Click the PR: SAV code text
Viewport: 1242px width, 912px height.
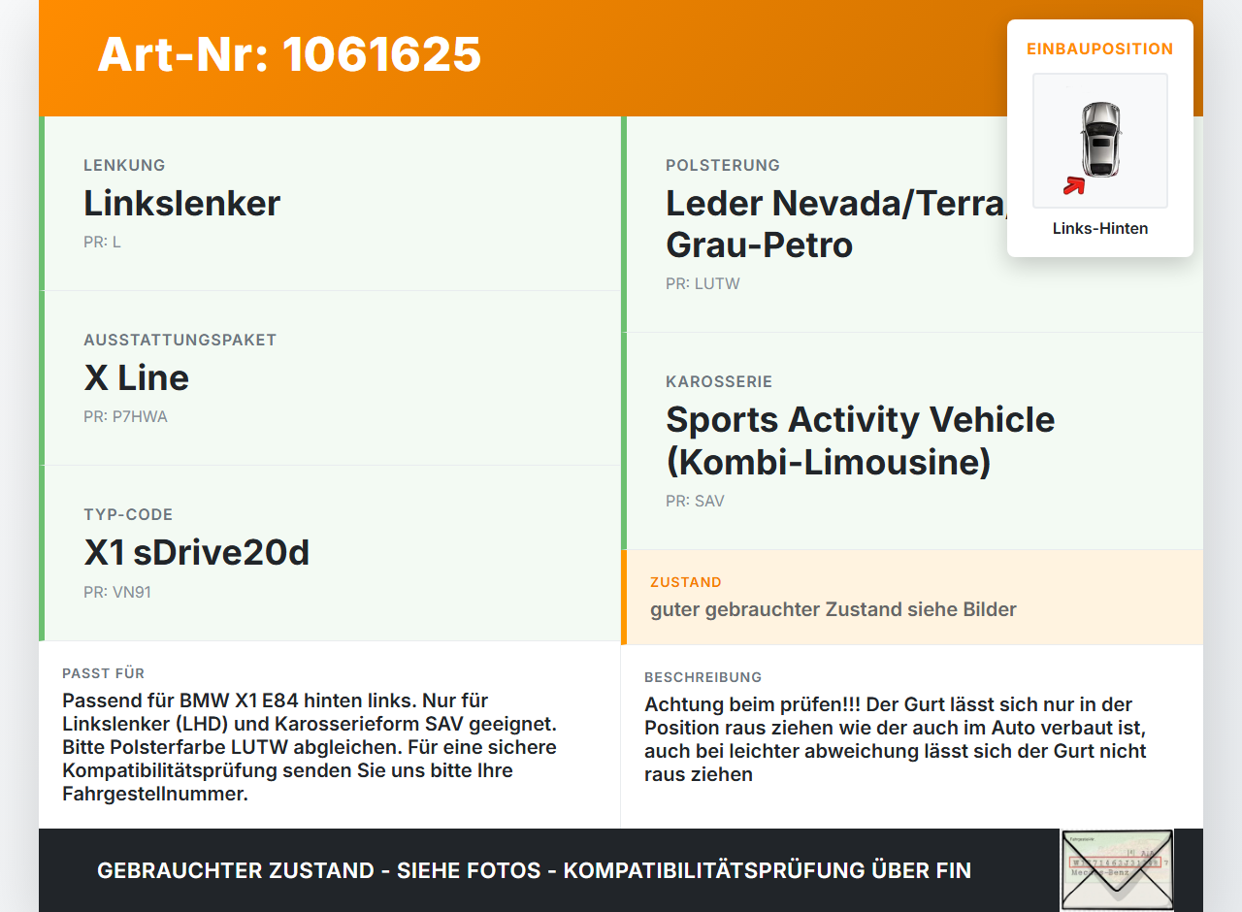(695, 502)
